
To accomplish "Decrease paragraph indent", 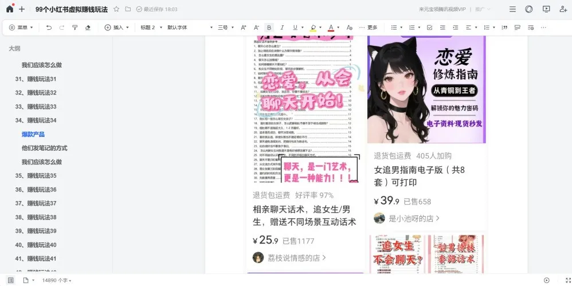I will click(x=442, y=28).
